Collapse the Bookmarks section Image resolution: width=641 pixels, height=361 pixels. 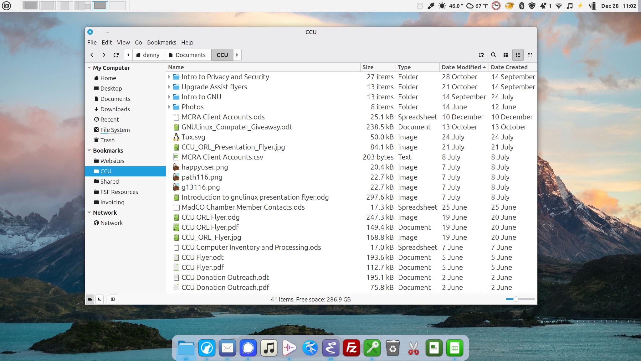point(90,150)
